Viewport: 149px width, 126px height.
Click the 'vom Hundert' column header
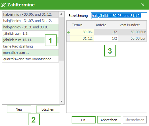coord(132,25)
